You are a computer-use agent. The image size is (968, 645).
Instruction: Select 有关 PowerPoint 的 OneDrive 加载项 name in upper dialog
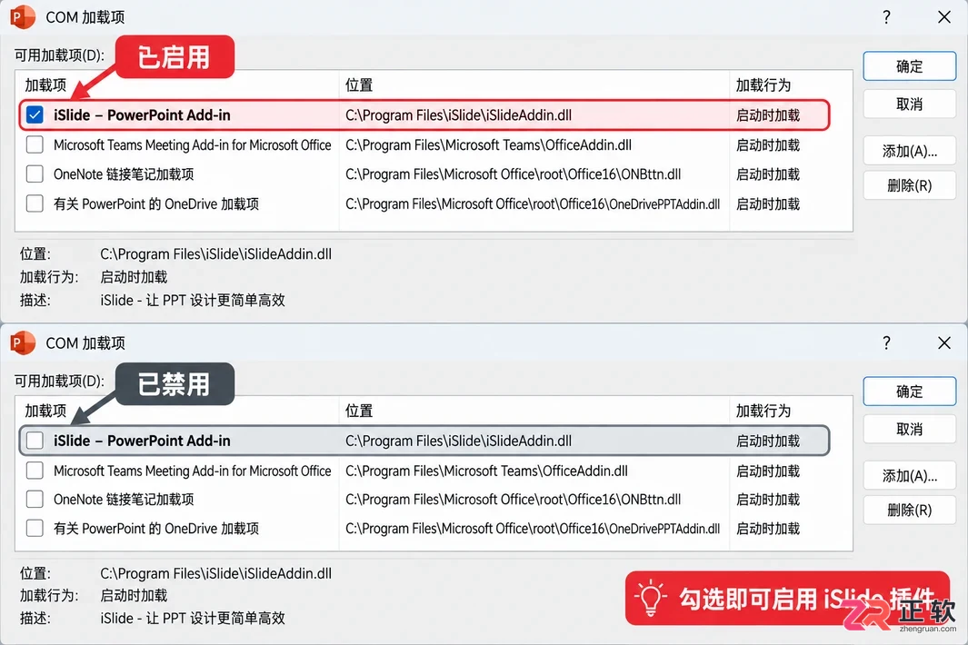click(x=156, y=203)
